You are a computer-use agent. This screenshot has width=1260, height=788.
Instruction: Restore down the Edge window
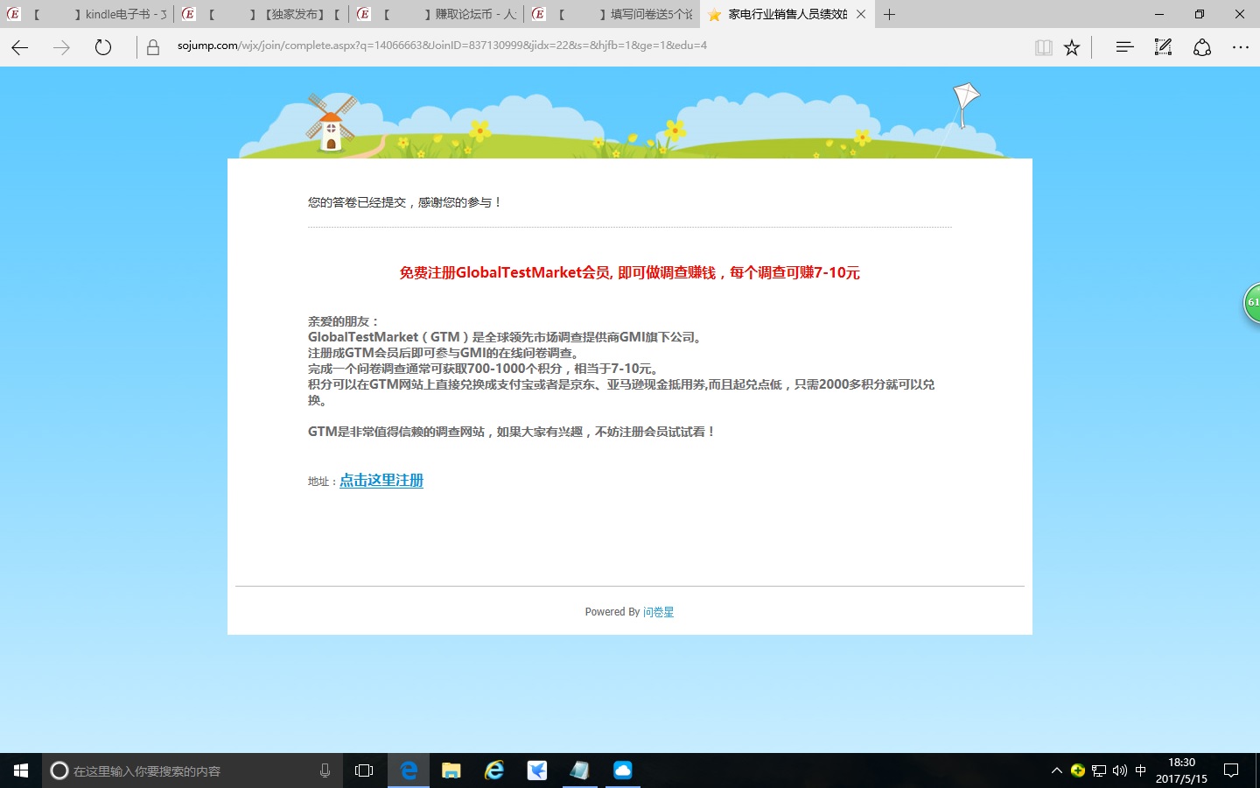1200,14
